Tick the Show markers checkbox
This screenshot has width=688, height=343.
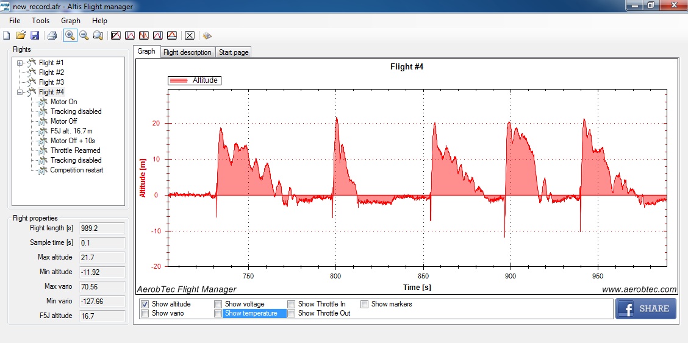pos(365,304)
